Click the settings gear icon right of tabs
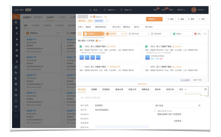This screenshot has width=221, height=137. pyautogui.click(x=205, y=89)
